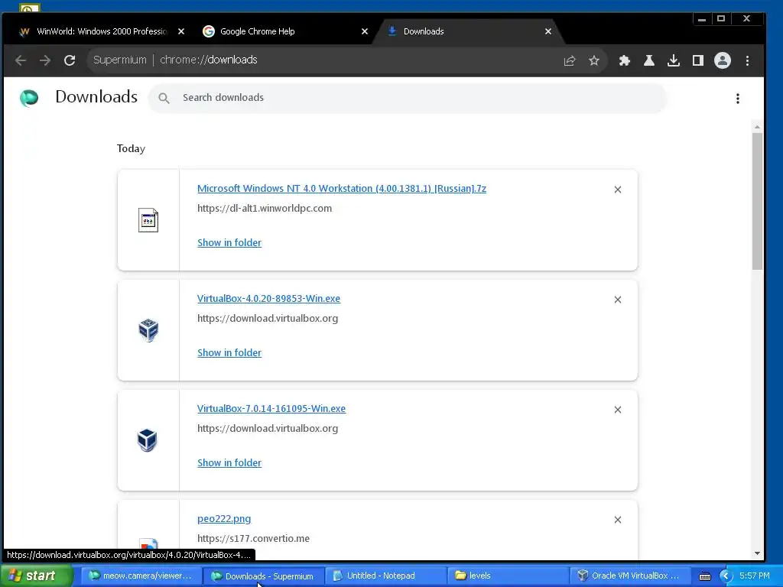
Task: Share this page via address bar icon
Action: (x=569, y=60)
